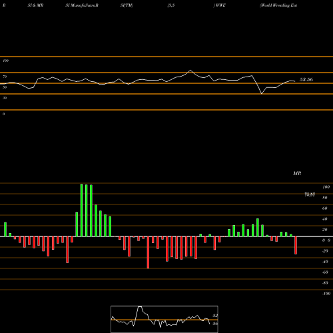Click the overlapping value text near 74.51
The image size is (333, 333).
coord(310,194)
